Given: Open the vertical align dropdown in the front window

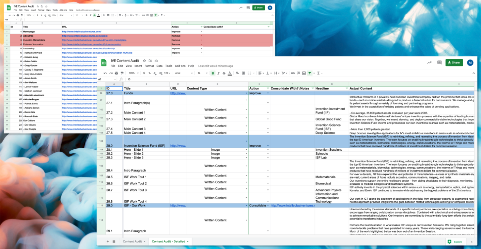Looking at the screenshot, I should pos(269,73).
